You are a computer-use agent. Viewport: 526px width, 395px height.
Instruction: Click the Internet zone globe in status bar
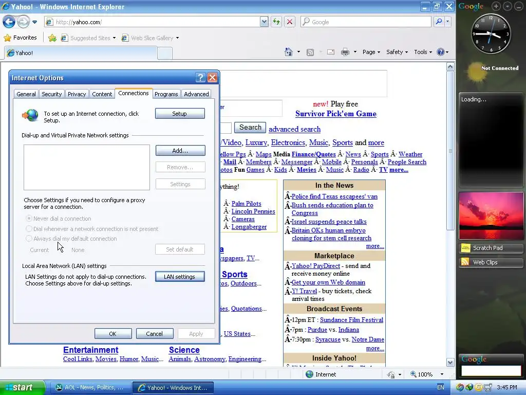coord(309,374)
